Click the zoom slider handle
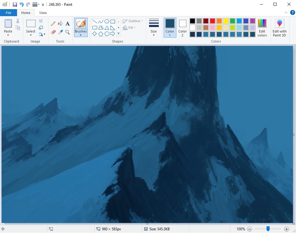 coord(268,229)
